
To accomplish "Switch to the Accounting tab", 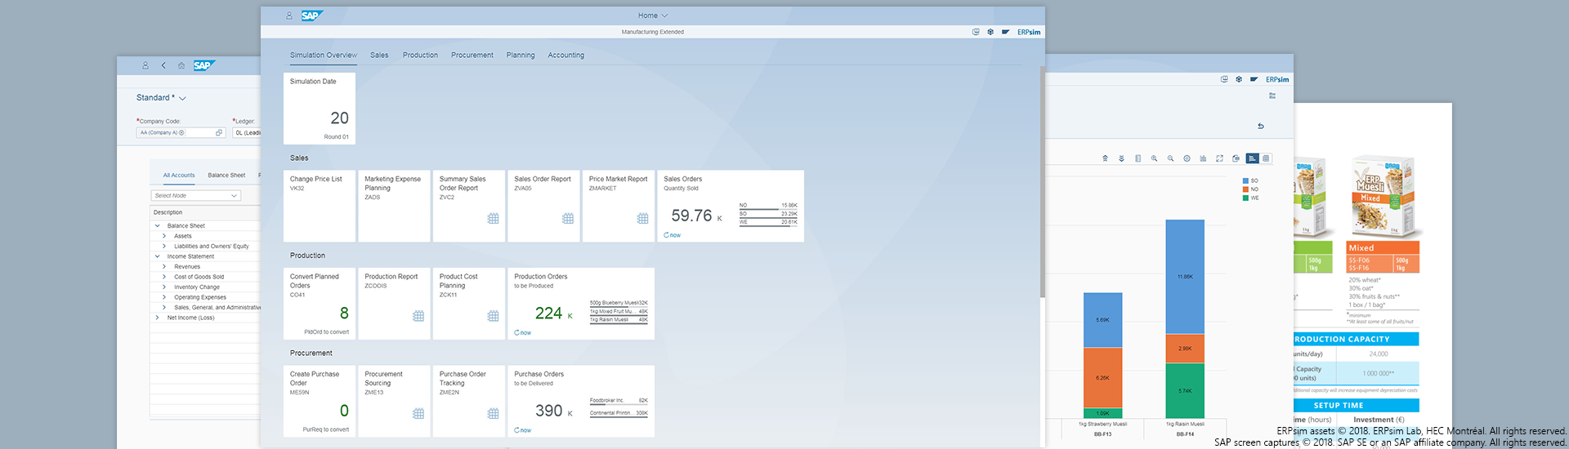I will 565,56.
